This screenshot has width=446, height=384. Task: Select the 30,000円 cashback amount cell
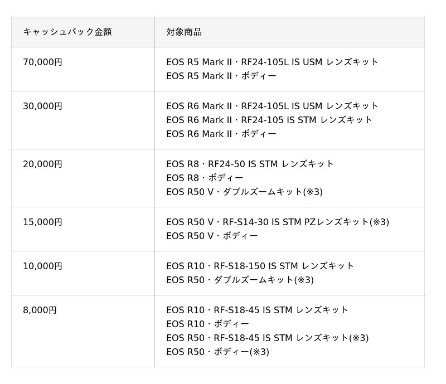point(83,120)
